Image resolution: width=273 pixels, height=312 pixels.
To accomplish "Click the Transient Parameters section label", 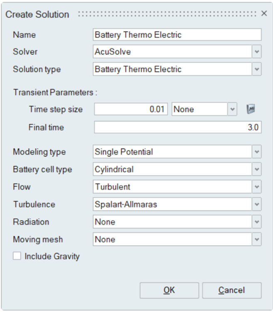I will (54, 92).
